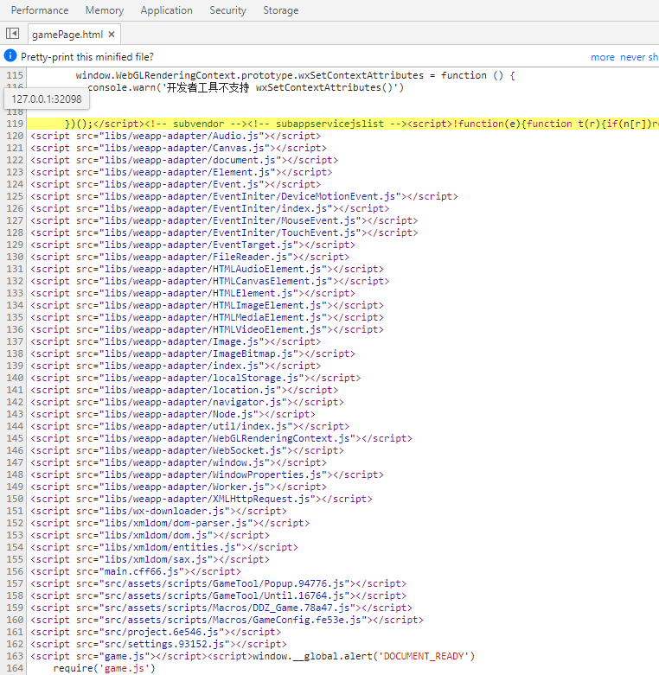
Task: Click the Element.js script line
Action: point(182,172)
